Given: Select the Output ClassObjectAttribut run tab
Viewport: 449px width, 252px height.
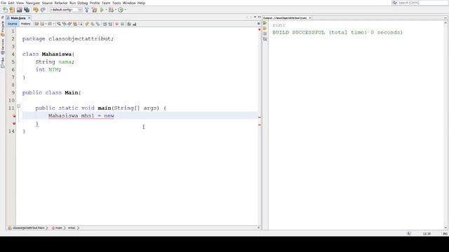Looking at the screenshot, I should tap(286, 18).
